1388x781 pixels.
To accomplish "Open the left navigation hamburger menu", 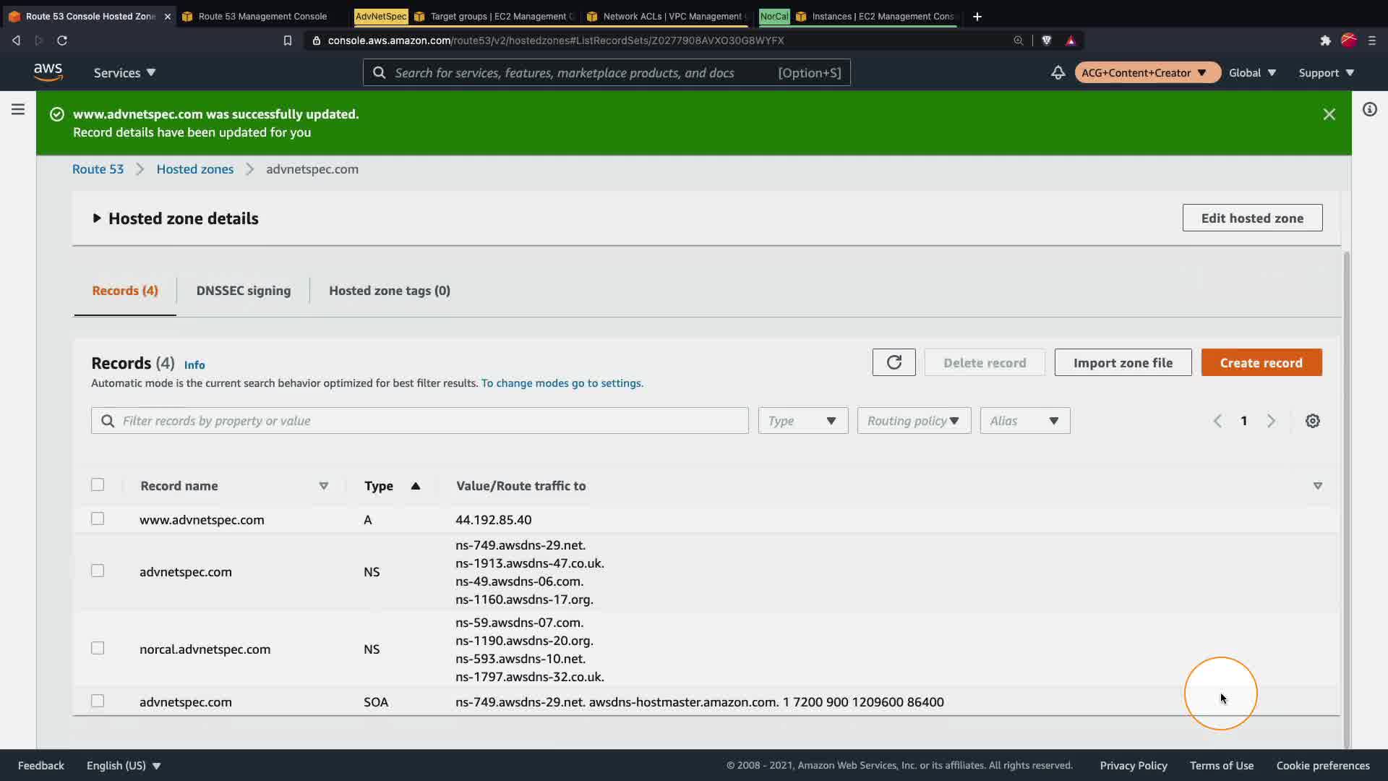I will [x=18, y=109].
